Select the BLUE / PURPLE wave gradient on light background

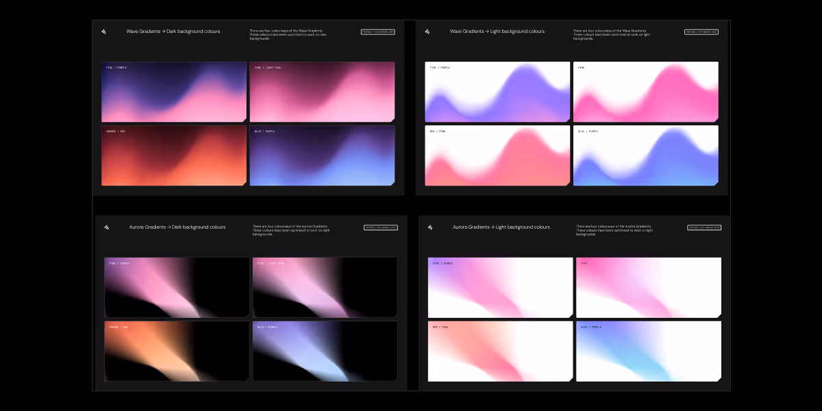pyautogui.click(x=646, y=155)
